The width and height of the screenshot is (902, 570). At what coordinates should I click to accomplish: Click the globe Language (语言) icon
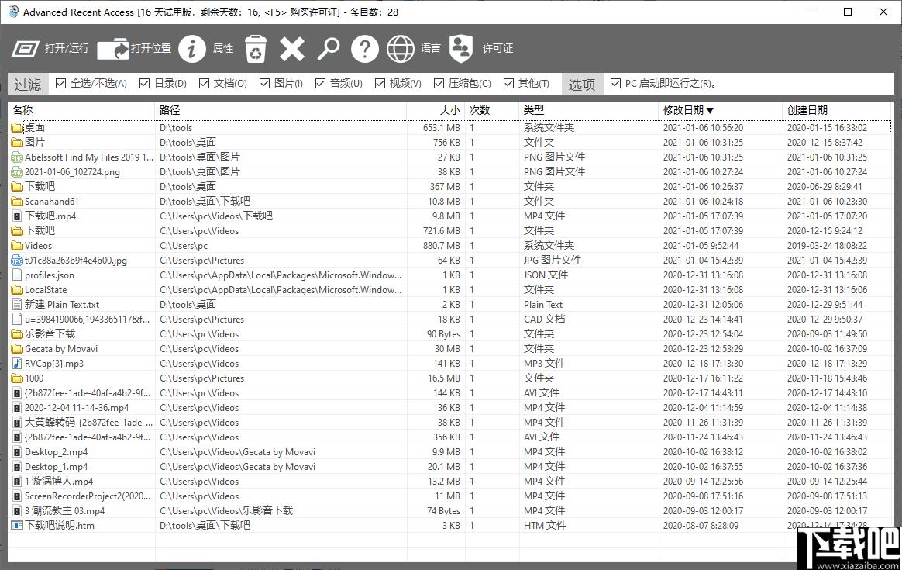pyautogui.click(x=401, y=49)
